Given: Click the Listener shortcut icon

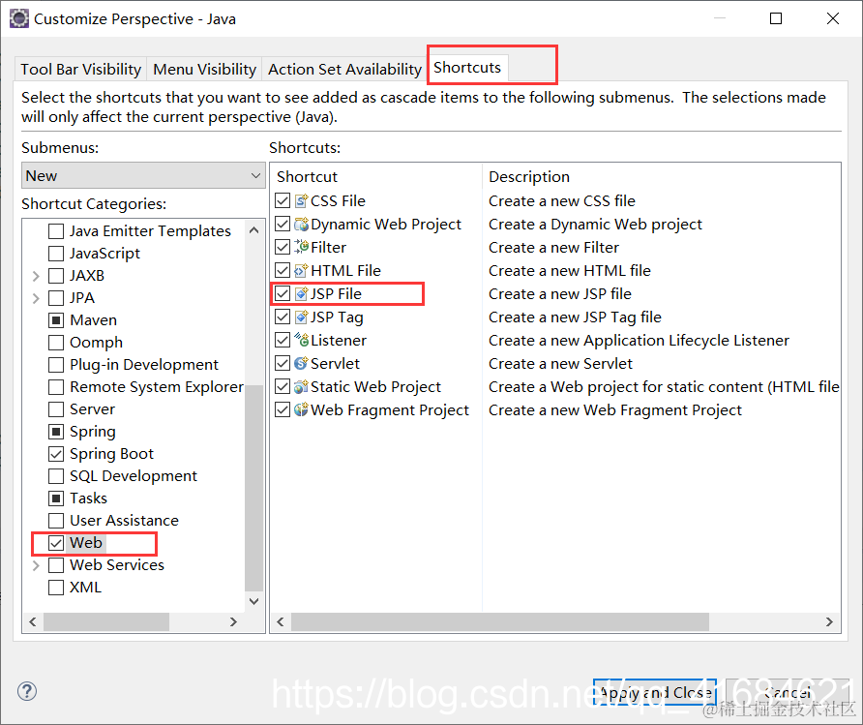Looking at the screenshot, I should point(301,340).
